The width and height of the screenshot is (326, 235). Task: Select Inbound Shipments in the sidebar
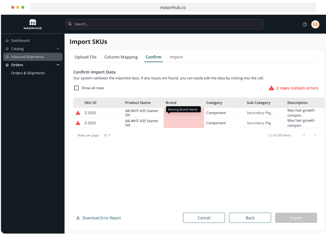click(x=33, y=57)
